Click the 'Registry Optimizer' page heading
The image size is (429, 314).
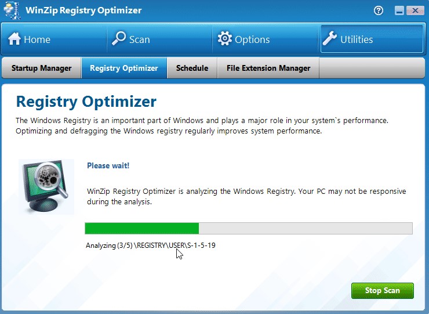[x=86, y=102]
